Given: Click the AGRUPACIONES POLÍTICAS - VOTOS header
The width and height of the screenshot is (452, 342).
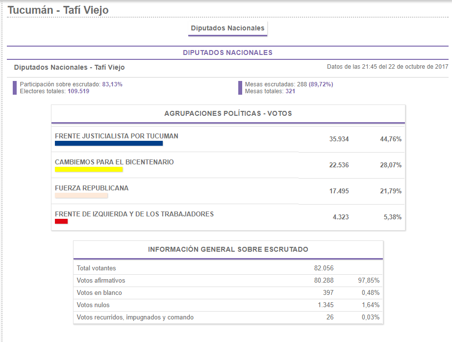Looking at the screenshot, I should (x=228, y=113).
